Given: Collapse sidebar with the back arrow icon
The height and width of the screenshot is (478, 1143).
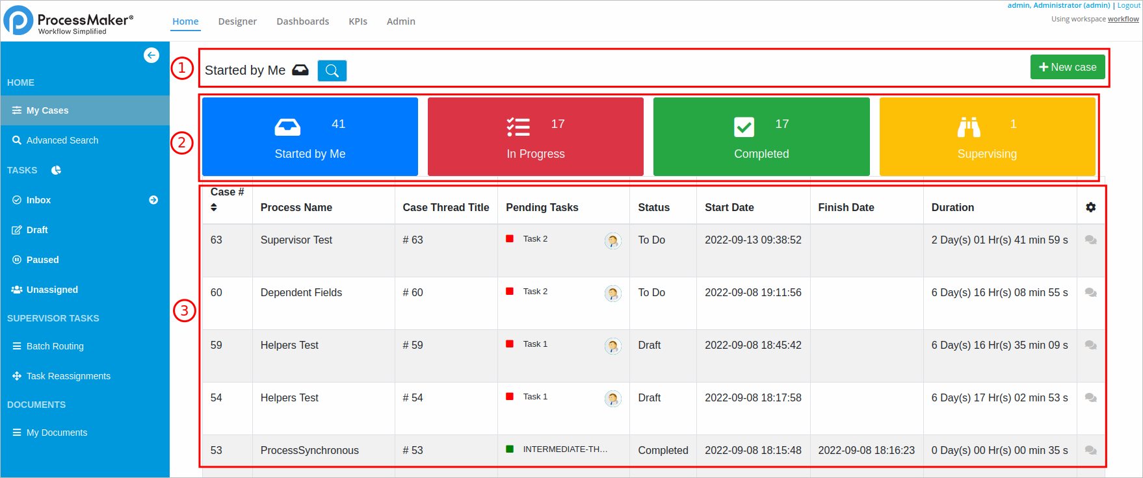Looking at the screenshot, I should (151, 55).
